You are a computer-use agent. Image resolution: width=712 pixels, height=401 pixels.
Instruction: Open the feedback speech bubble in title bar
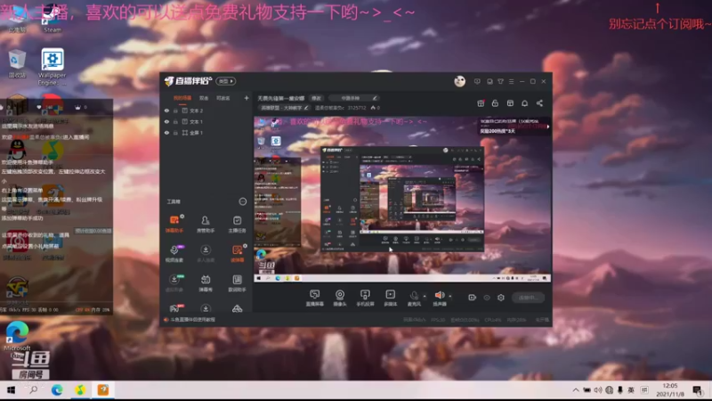point(477,81)
